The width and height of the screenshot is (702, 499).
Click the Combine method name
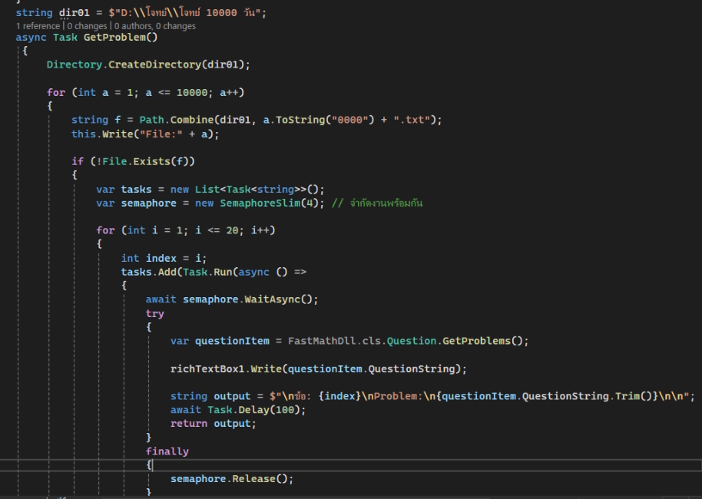click(x=191, y=120)
